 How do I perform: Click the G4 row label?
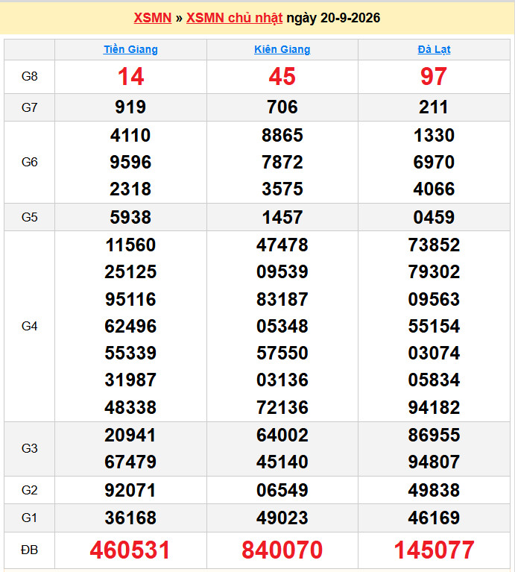click(x=30, y=326)
